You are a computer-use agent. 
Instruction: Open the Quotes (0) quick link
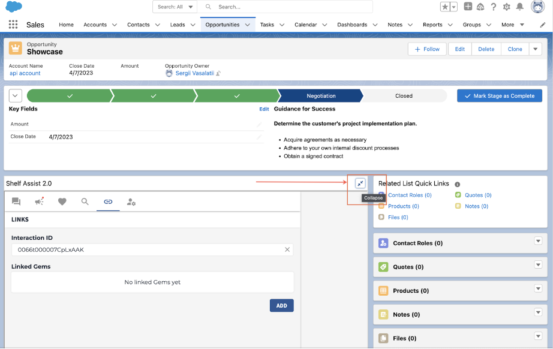coord(478,195)
